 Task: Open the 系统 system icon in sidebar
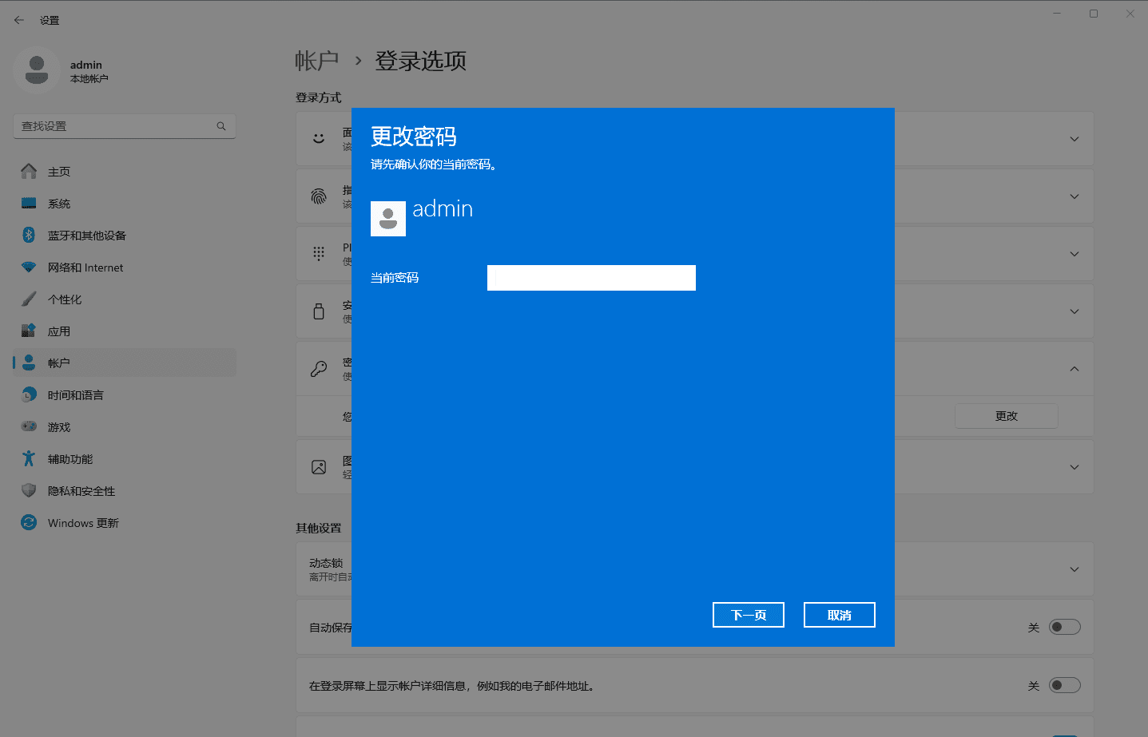click(29, 204)
